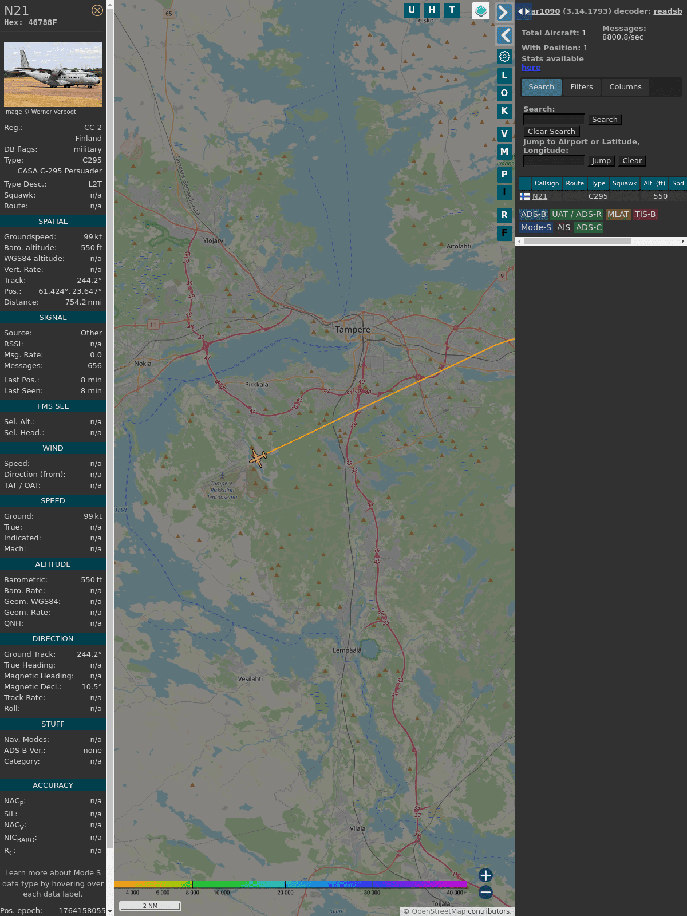Collapse sidebar with left chevron arrow
Image resolution: width=687 pixels, height=916 pixels.
pyautogui.click(x=504, y=35)
